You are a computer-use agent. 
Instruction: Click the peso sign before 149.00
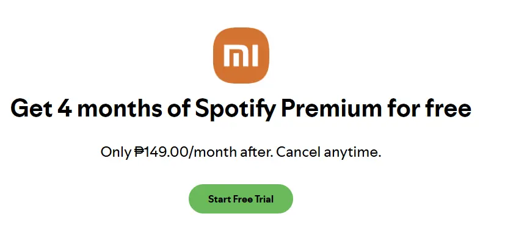(x=138, y=152)
